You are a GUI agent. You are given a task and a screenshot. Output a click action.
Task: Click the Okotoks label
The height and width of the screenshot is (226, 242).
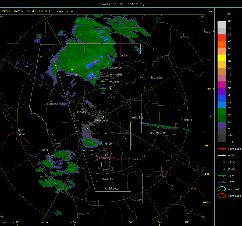click(108, 179)
